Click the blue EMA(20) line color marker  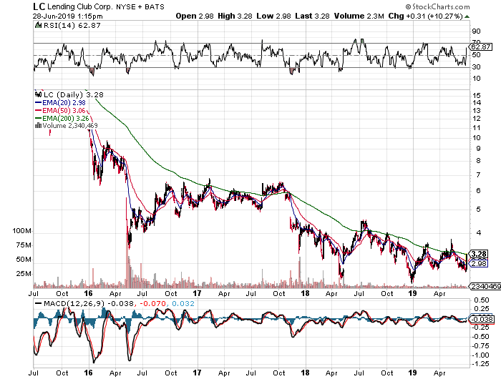(x=38, y=103)
